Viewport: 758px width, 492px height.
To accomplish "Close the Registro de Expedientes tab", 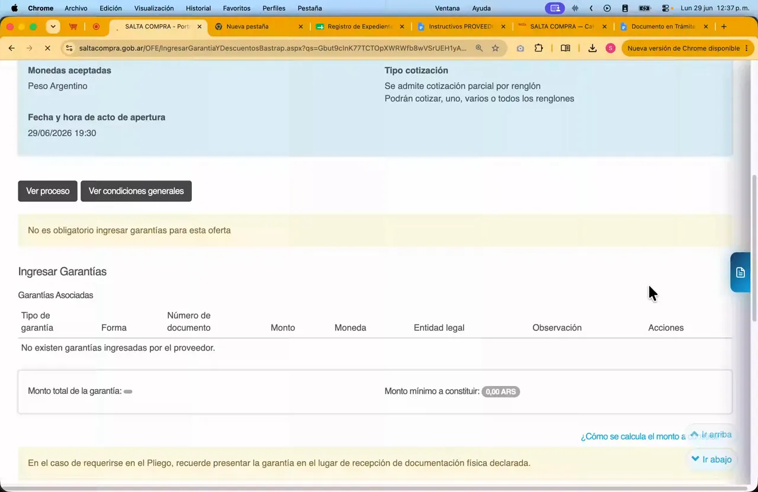I will tap(402, 27).
